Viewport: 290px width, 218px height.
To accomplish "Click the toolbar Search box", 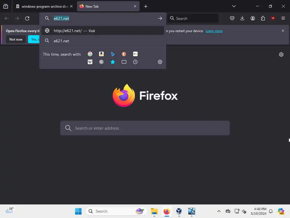I will [x=193, y=18].
